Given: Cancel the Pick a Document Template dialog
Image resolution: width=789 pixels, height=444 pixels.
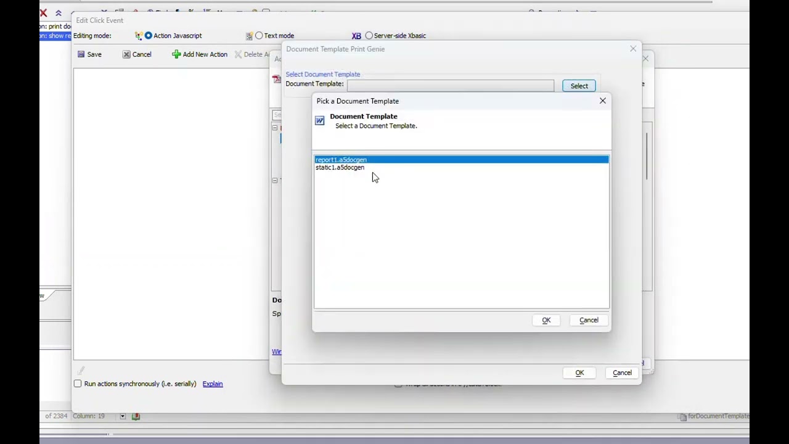Looking at the screenshot, I should pyautogui.click(x=589, y=320).
